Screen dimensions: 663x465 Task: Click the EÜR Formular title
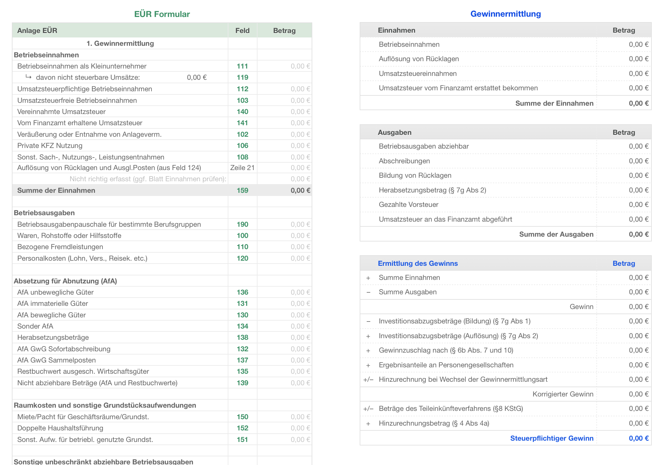[x=162, y=14]
